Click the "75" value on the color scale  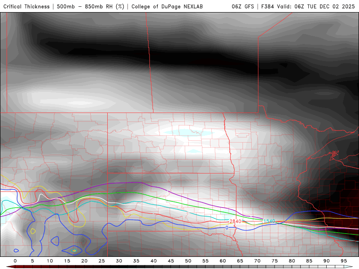pos(275,261)
